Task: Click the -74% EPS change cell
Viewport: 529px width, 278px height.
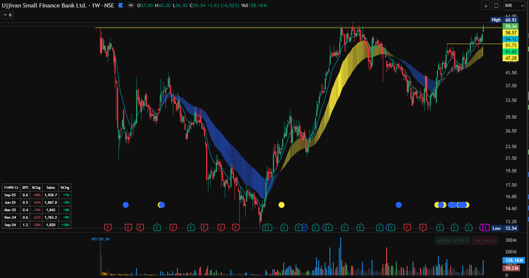Action: tap(36, 209)
